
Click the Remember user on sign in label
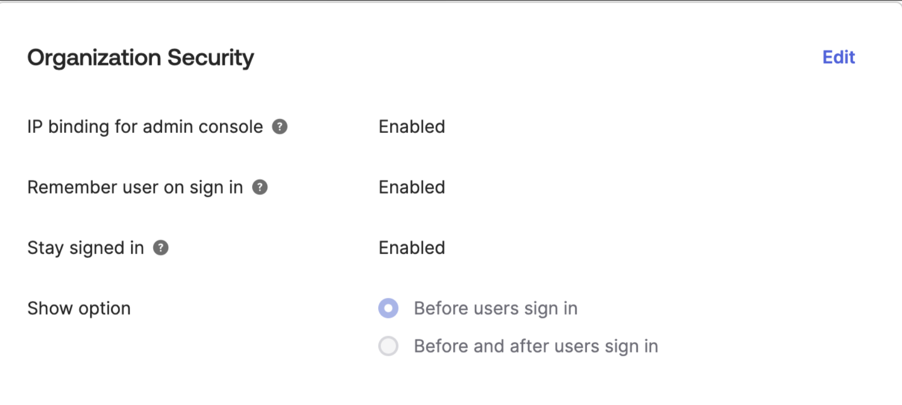point(135,187)
